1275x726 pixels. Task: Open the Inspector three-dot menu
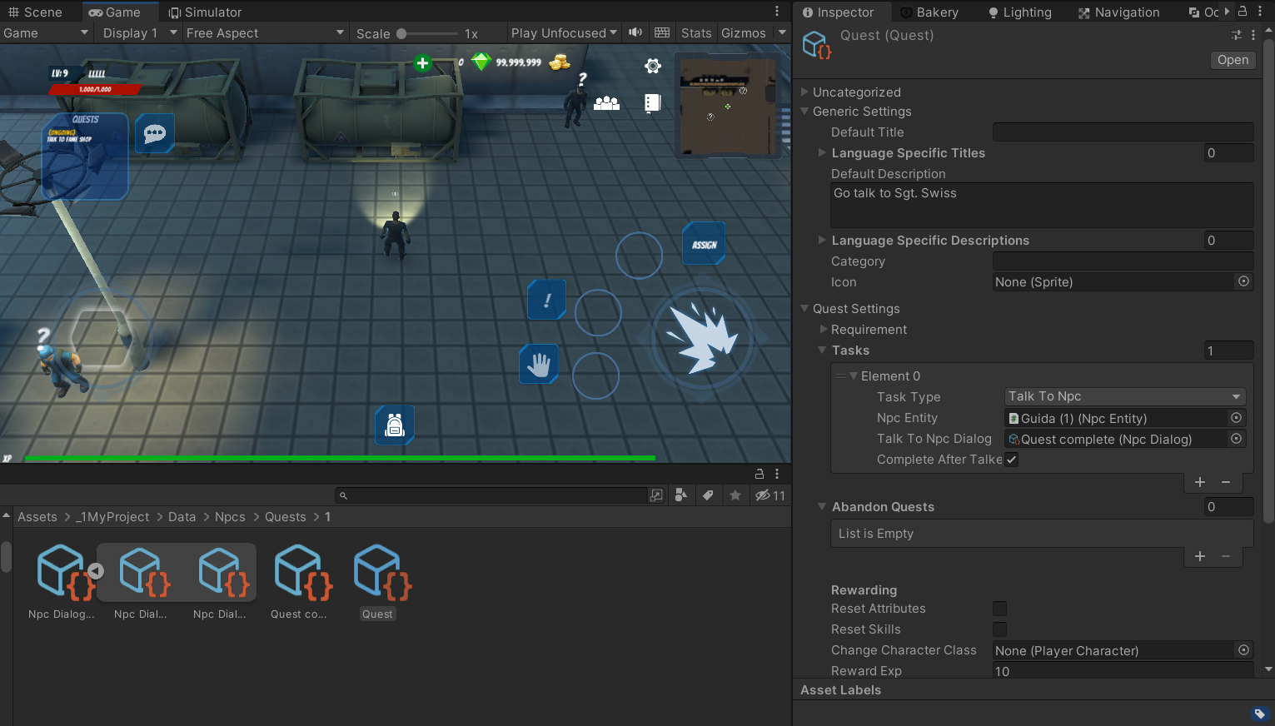pos(1260,12)
